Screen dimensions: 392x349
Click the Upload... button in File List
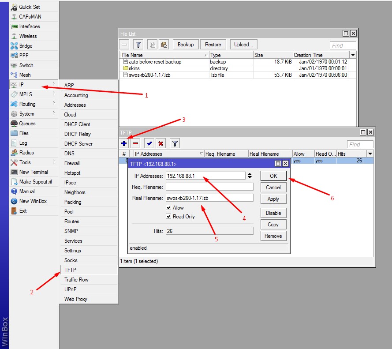pos(243,45)
